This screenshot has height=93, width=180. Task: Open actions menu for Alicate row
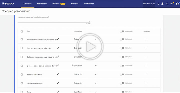pos(146,39)
